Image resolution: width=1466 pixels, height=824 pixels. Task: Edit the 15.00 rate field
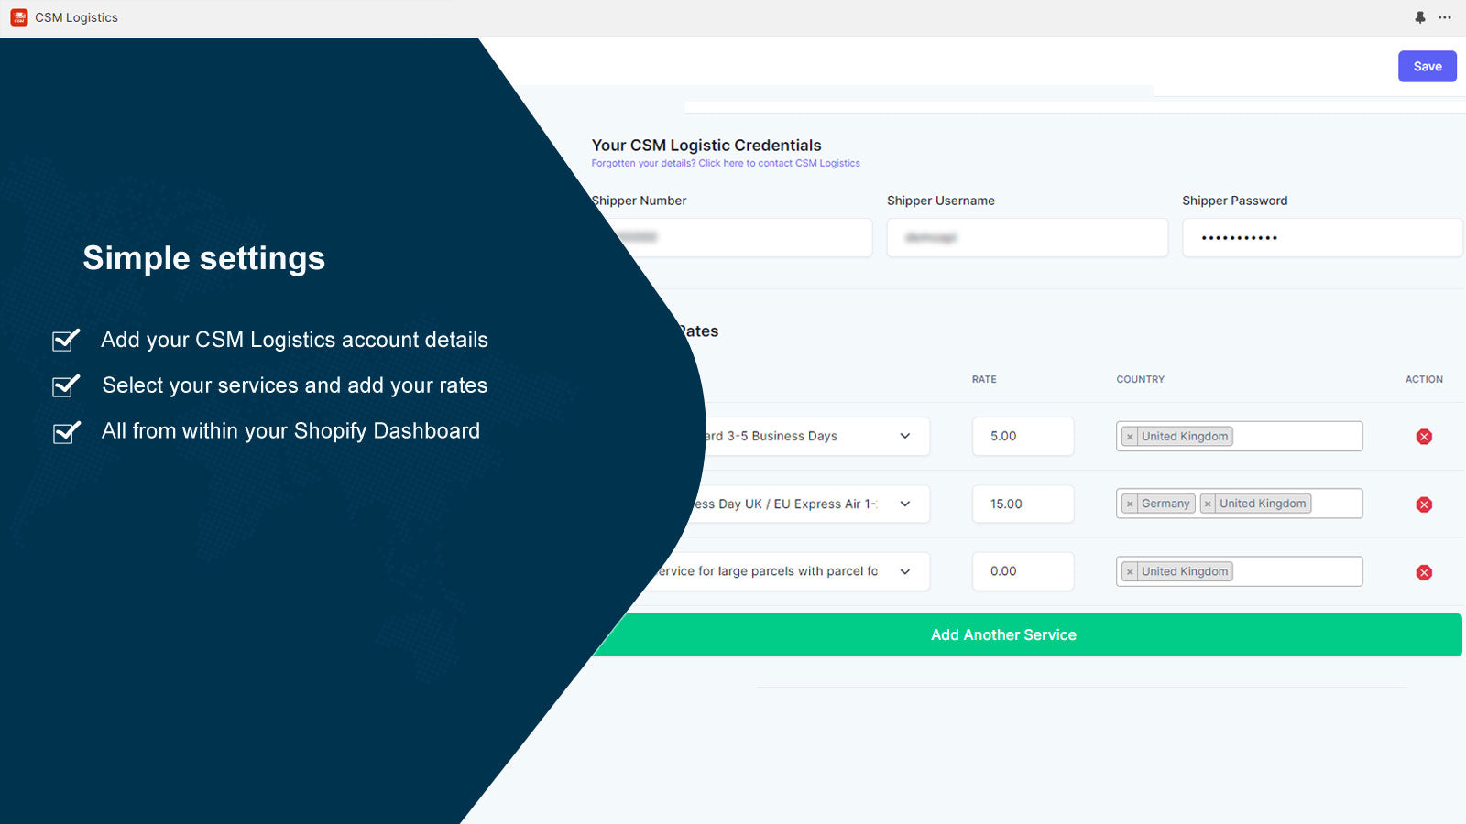(1023, 504)
